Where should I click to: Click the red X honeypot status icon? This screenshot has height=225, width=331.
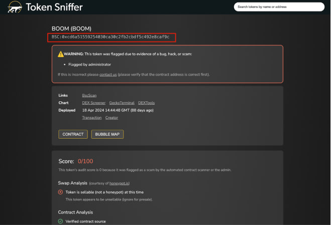tap(60, 192)
